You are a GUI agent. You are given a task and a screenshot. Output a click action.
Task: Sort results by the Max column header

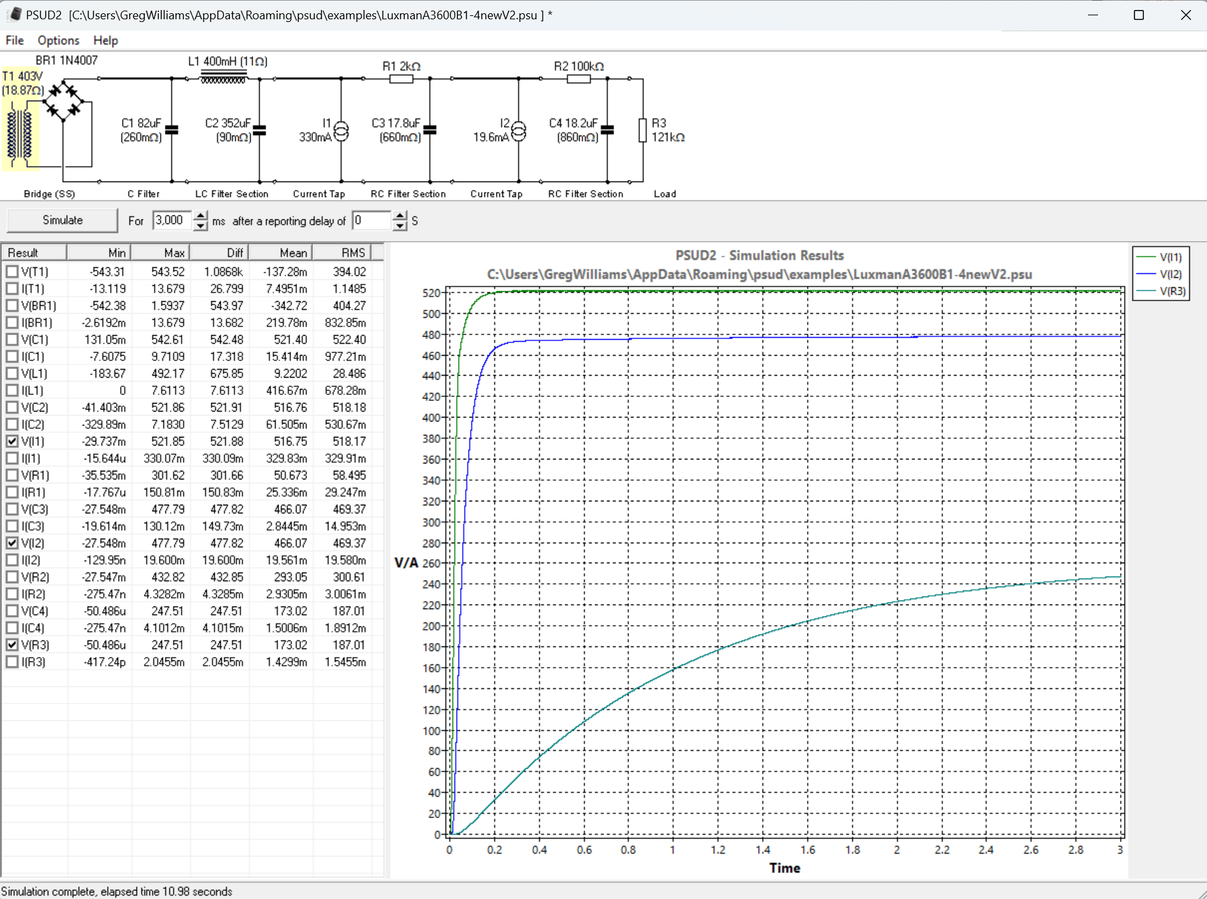(160, 253)
